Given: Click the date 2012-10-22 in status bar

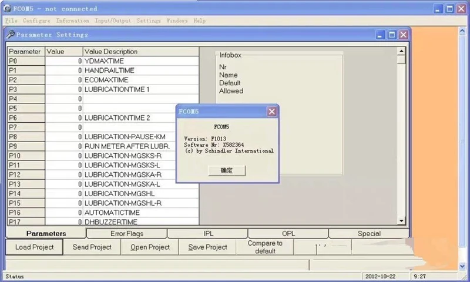Looking at the screenshot, I should tap(380, 276).
